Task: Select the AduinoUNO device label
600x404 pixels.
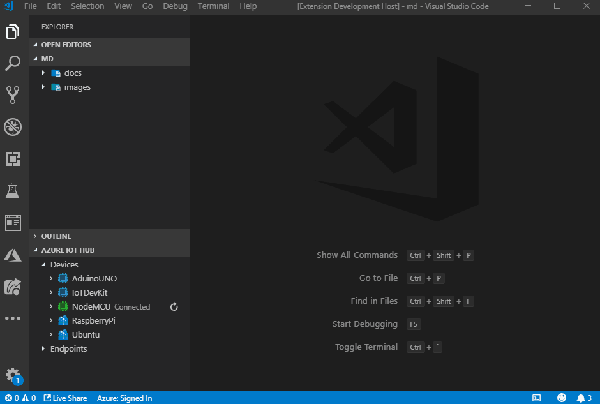Action: coord(94,278)
